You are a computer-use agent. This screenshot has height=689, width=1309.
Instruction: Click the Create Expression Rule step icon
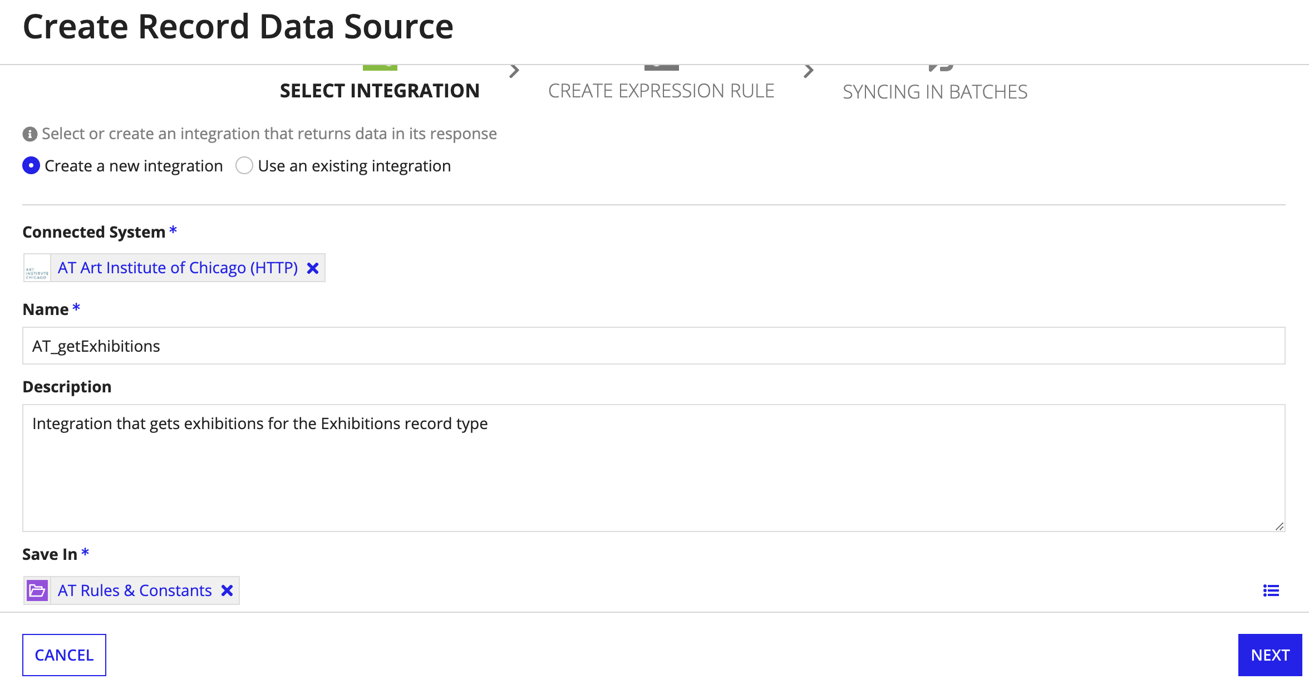pos(661,68)
